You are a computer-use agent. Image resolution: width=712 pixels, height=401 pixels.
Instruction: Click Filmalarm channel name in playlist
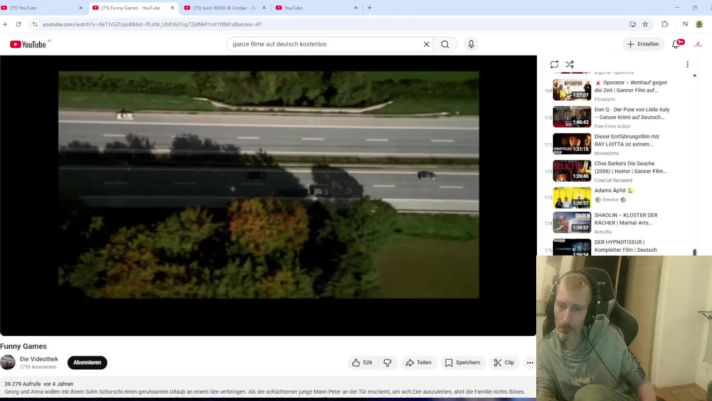pos(605,99)
